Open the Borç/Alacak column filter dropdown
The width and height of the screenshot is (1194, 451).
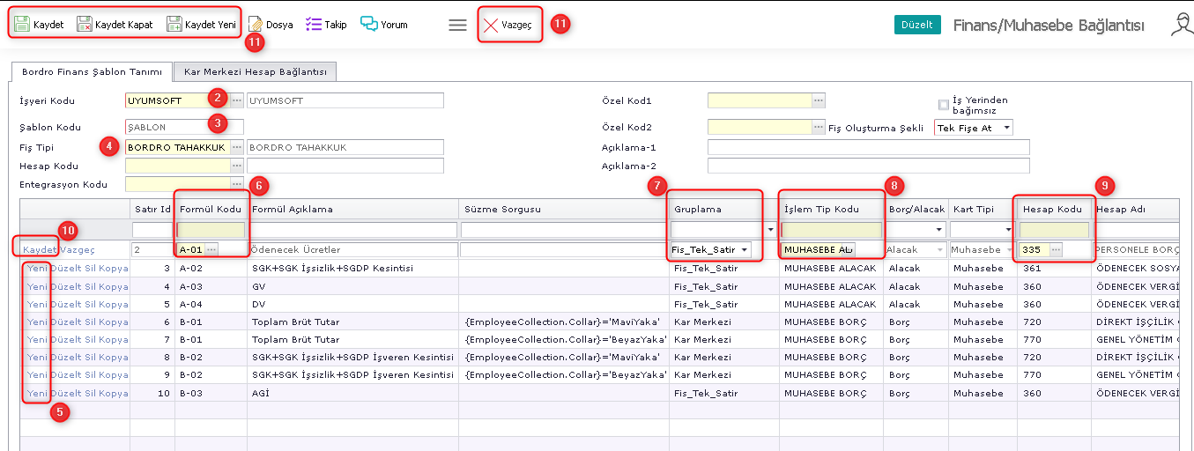tap(941, 230)
